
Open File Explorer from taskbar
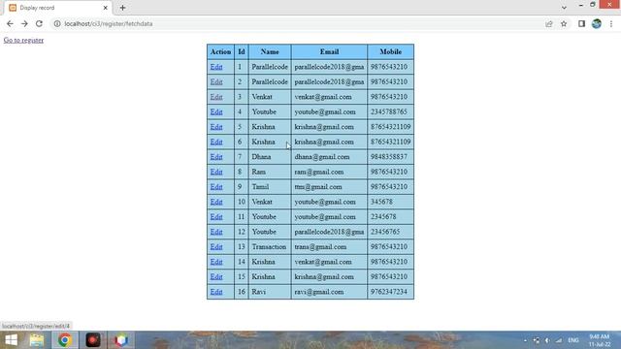click(x=37, y=340)
